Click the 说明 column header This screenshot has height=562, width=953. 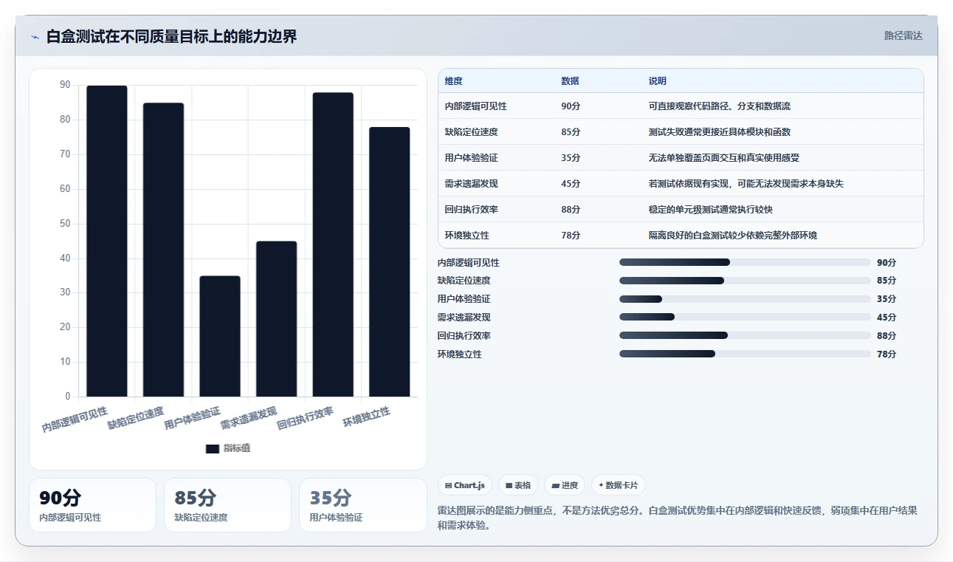[x=658, y=81]
